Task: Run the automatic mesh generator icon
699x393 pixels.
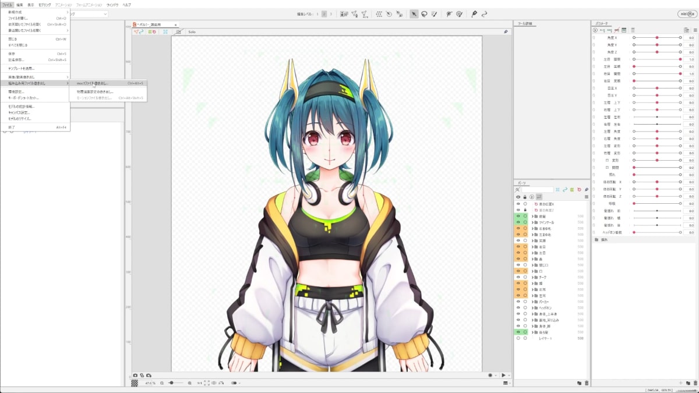Action: (365, 14)
